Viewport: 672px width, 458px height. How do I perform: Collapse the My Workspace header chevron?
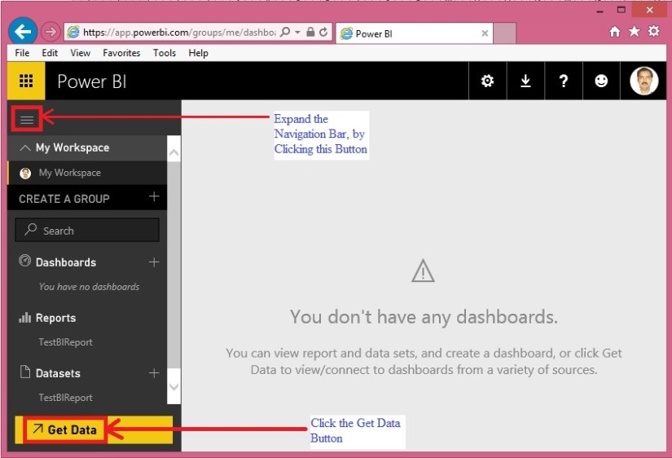coord(25,148)
